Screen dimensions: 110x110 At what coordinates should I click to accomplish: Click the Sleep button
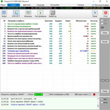(x=105, y=33)
